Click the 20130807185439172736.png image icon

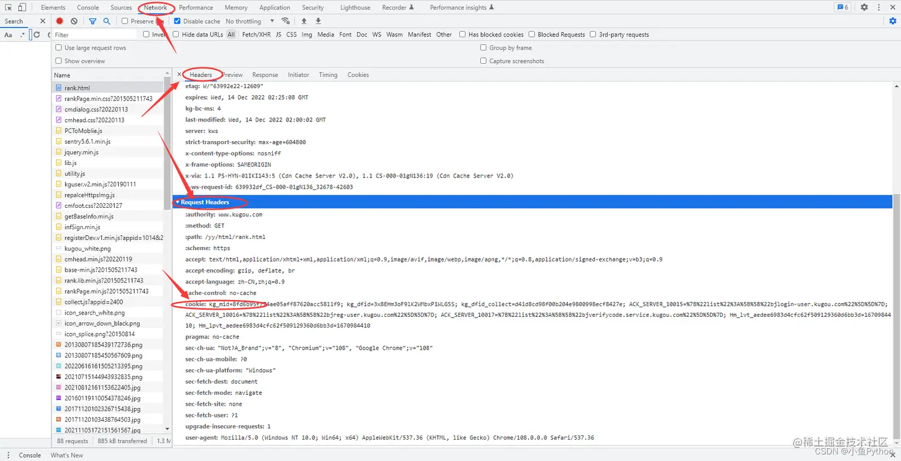coord(58,344)
